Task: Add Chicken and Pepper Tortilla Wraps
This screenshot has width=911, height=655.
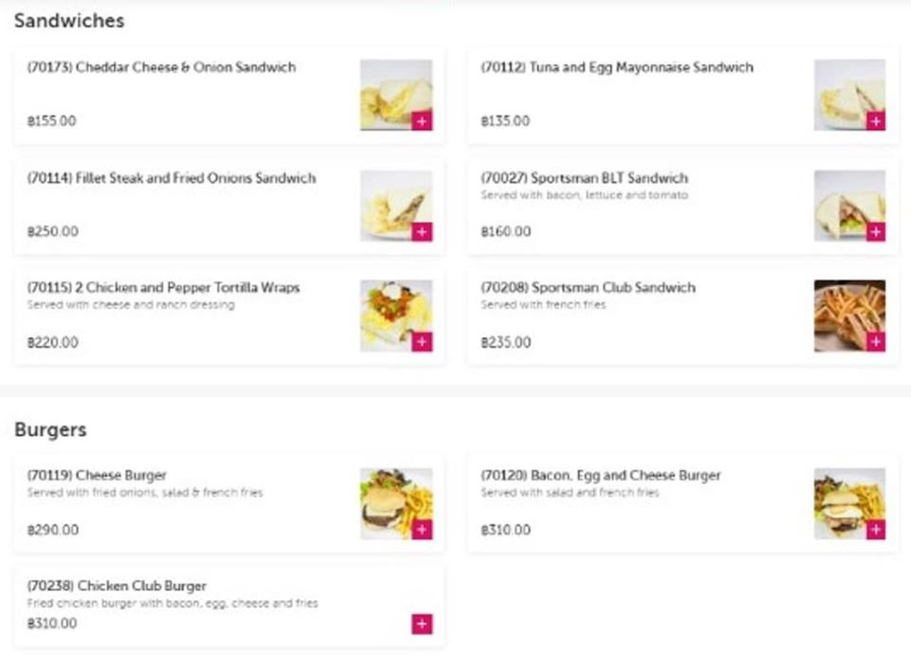Action: click(x=421, y=341)
